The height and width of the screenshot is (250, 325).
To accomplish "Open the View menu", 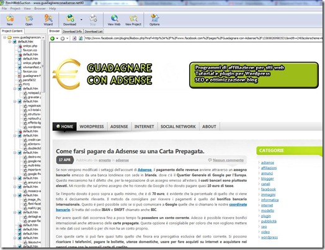I will click(x=27, y=9).
